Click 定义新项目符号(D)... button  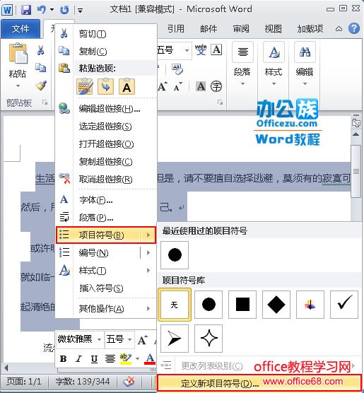point(259,383)
